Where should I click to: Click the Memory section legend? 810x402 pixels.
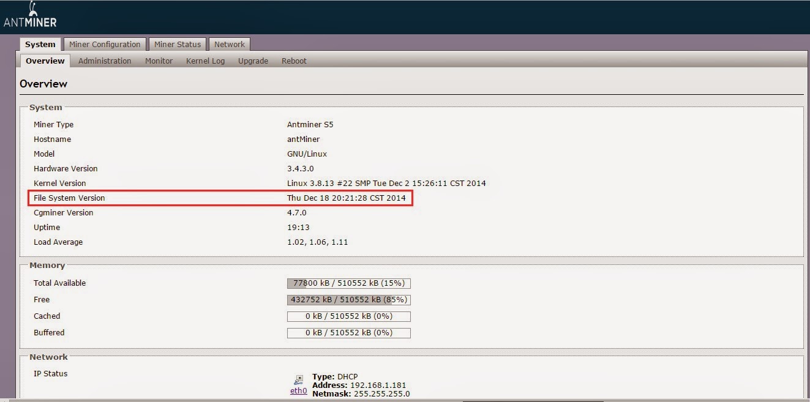[x=47, y=265]
